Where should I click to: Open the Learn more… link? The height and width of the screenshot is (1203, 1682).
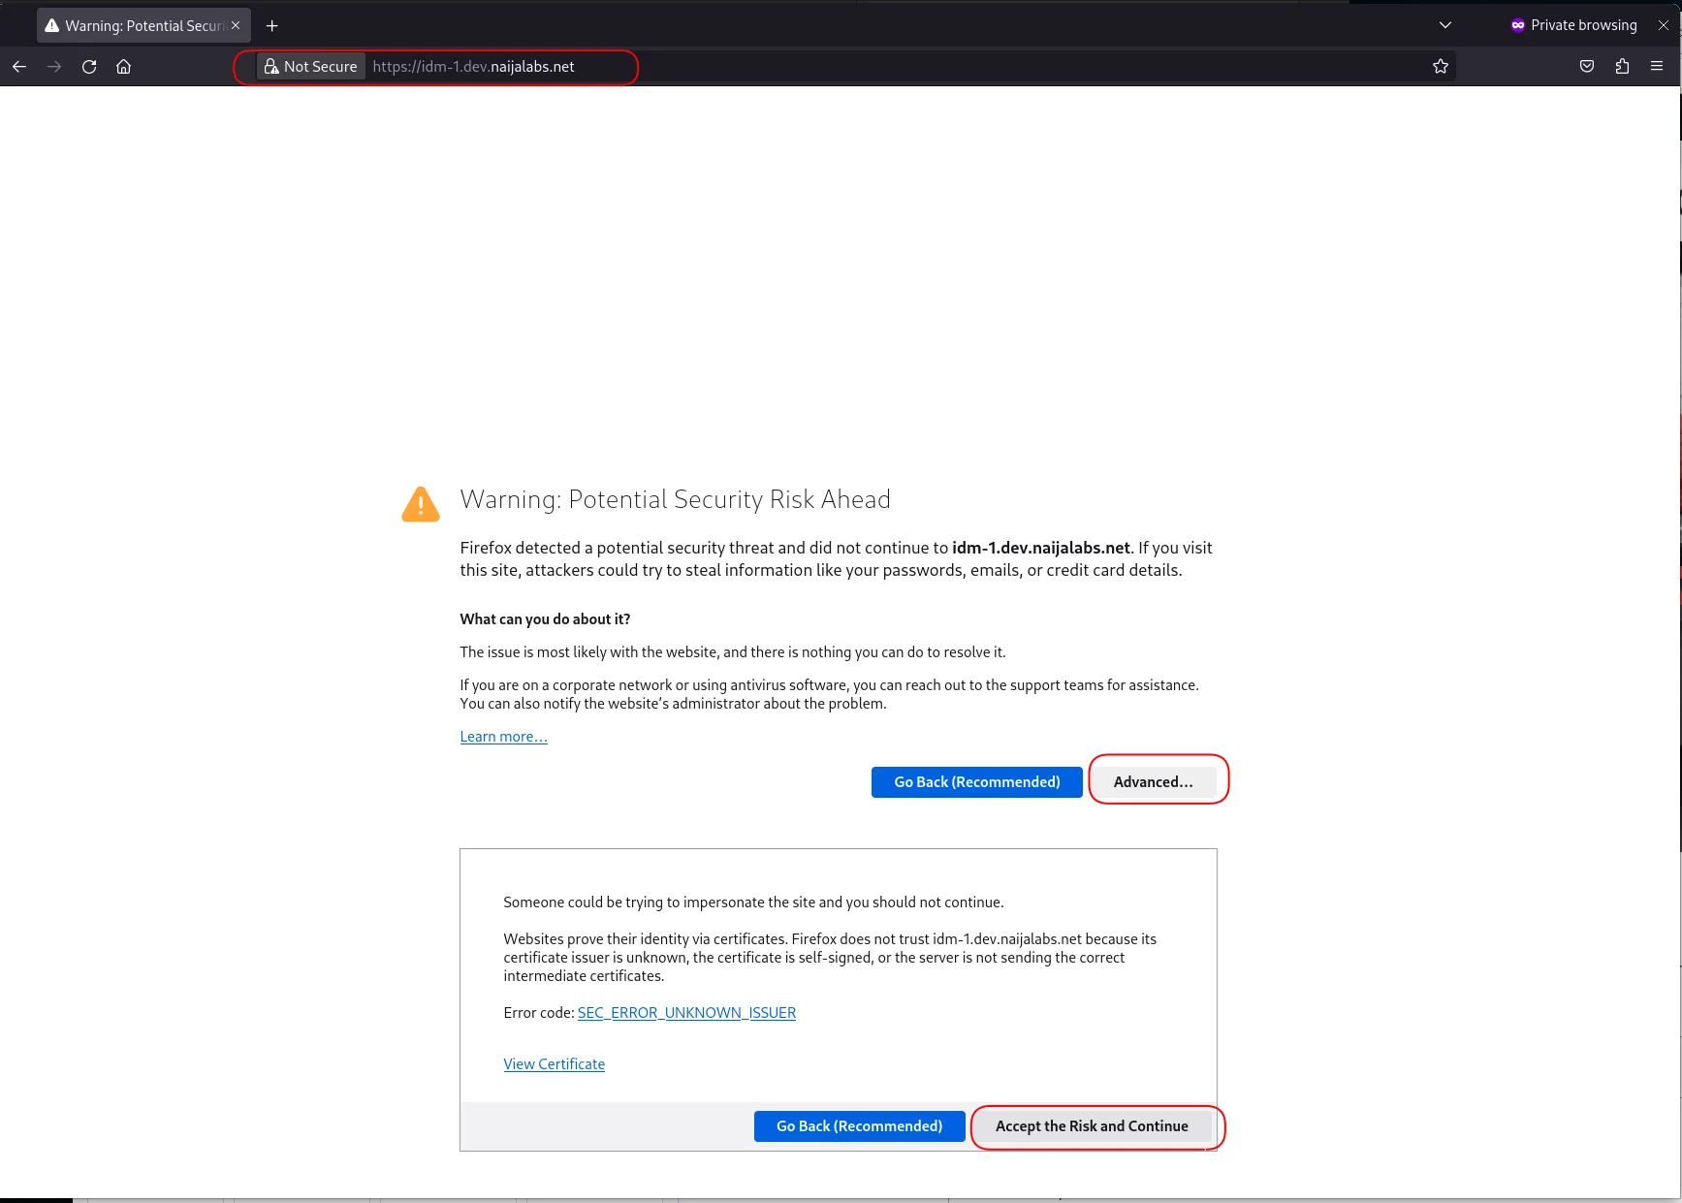503,737
